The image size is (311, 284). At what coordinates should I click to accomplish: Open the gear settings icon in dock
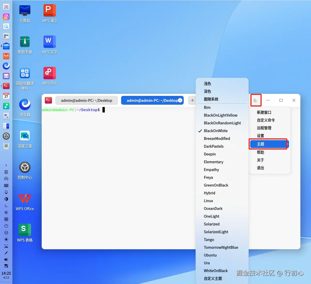[6, 136]
